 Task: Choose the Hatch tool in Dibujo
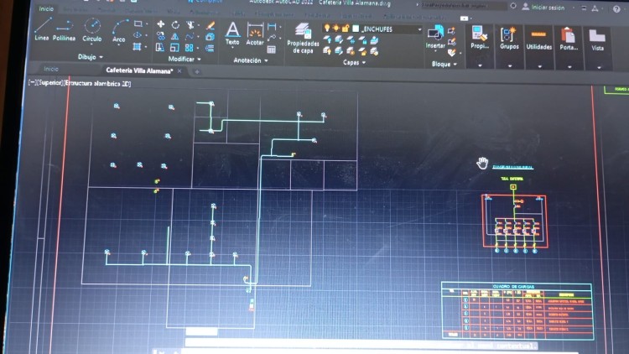click(x=138, y=47)
